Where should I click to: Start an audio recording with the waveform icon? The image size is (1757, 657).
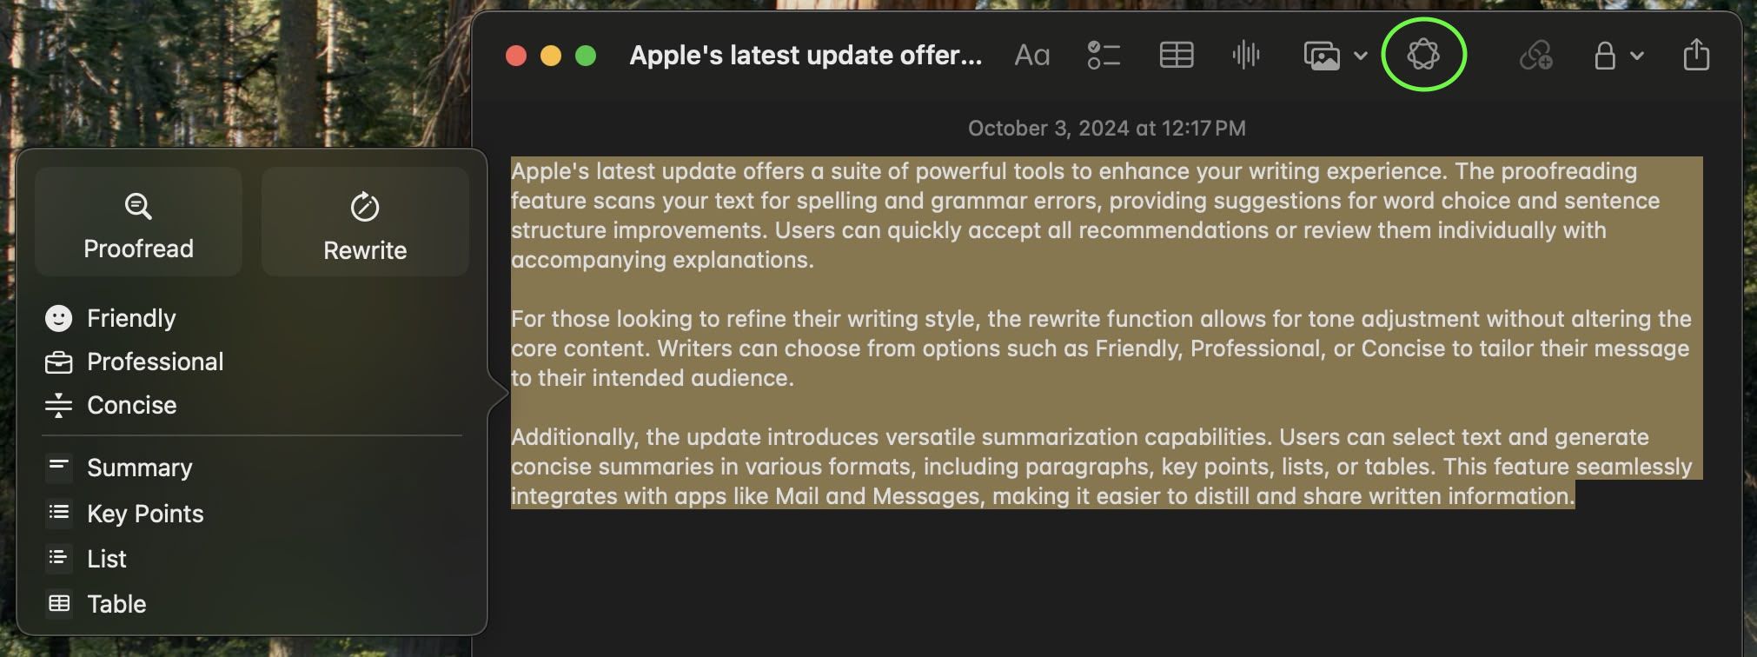1246,55
